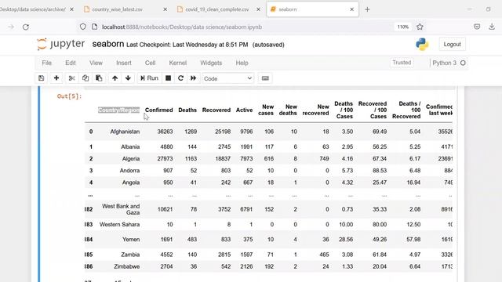Open a new browser tab
The height and width of the screenshot is (282, 502).
367,9
